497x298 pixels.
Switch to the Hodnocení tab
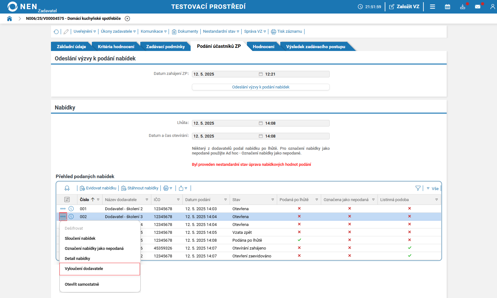click(x=263, y=47)
